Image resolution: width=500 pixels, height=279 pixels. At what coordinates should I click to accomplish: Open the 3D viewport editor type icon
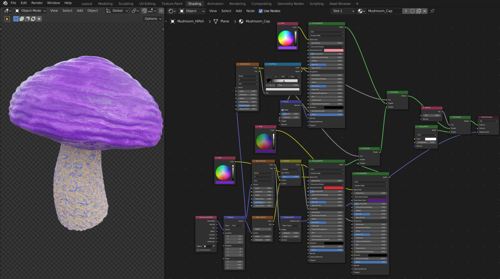tap(7, 11)
